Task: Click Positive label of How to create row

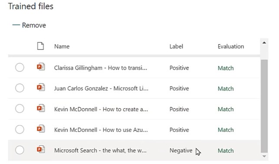Action: click(179, 109)
